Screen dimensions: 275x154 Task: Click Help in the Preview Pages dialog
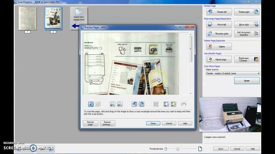(x=185, y=123)
